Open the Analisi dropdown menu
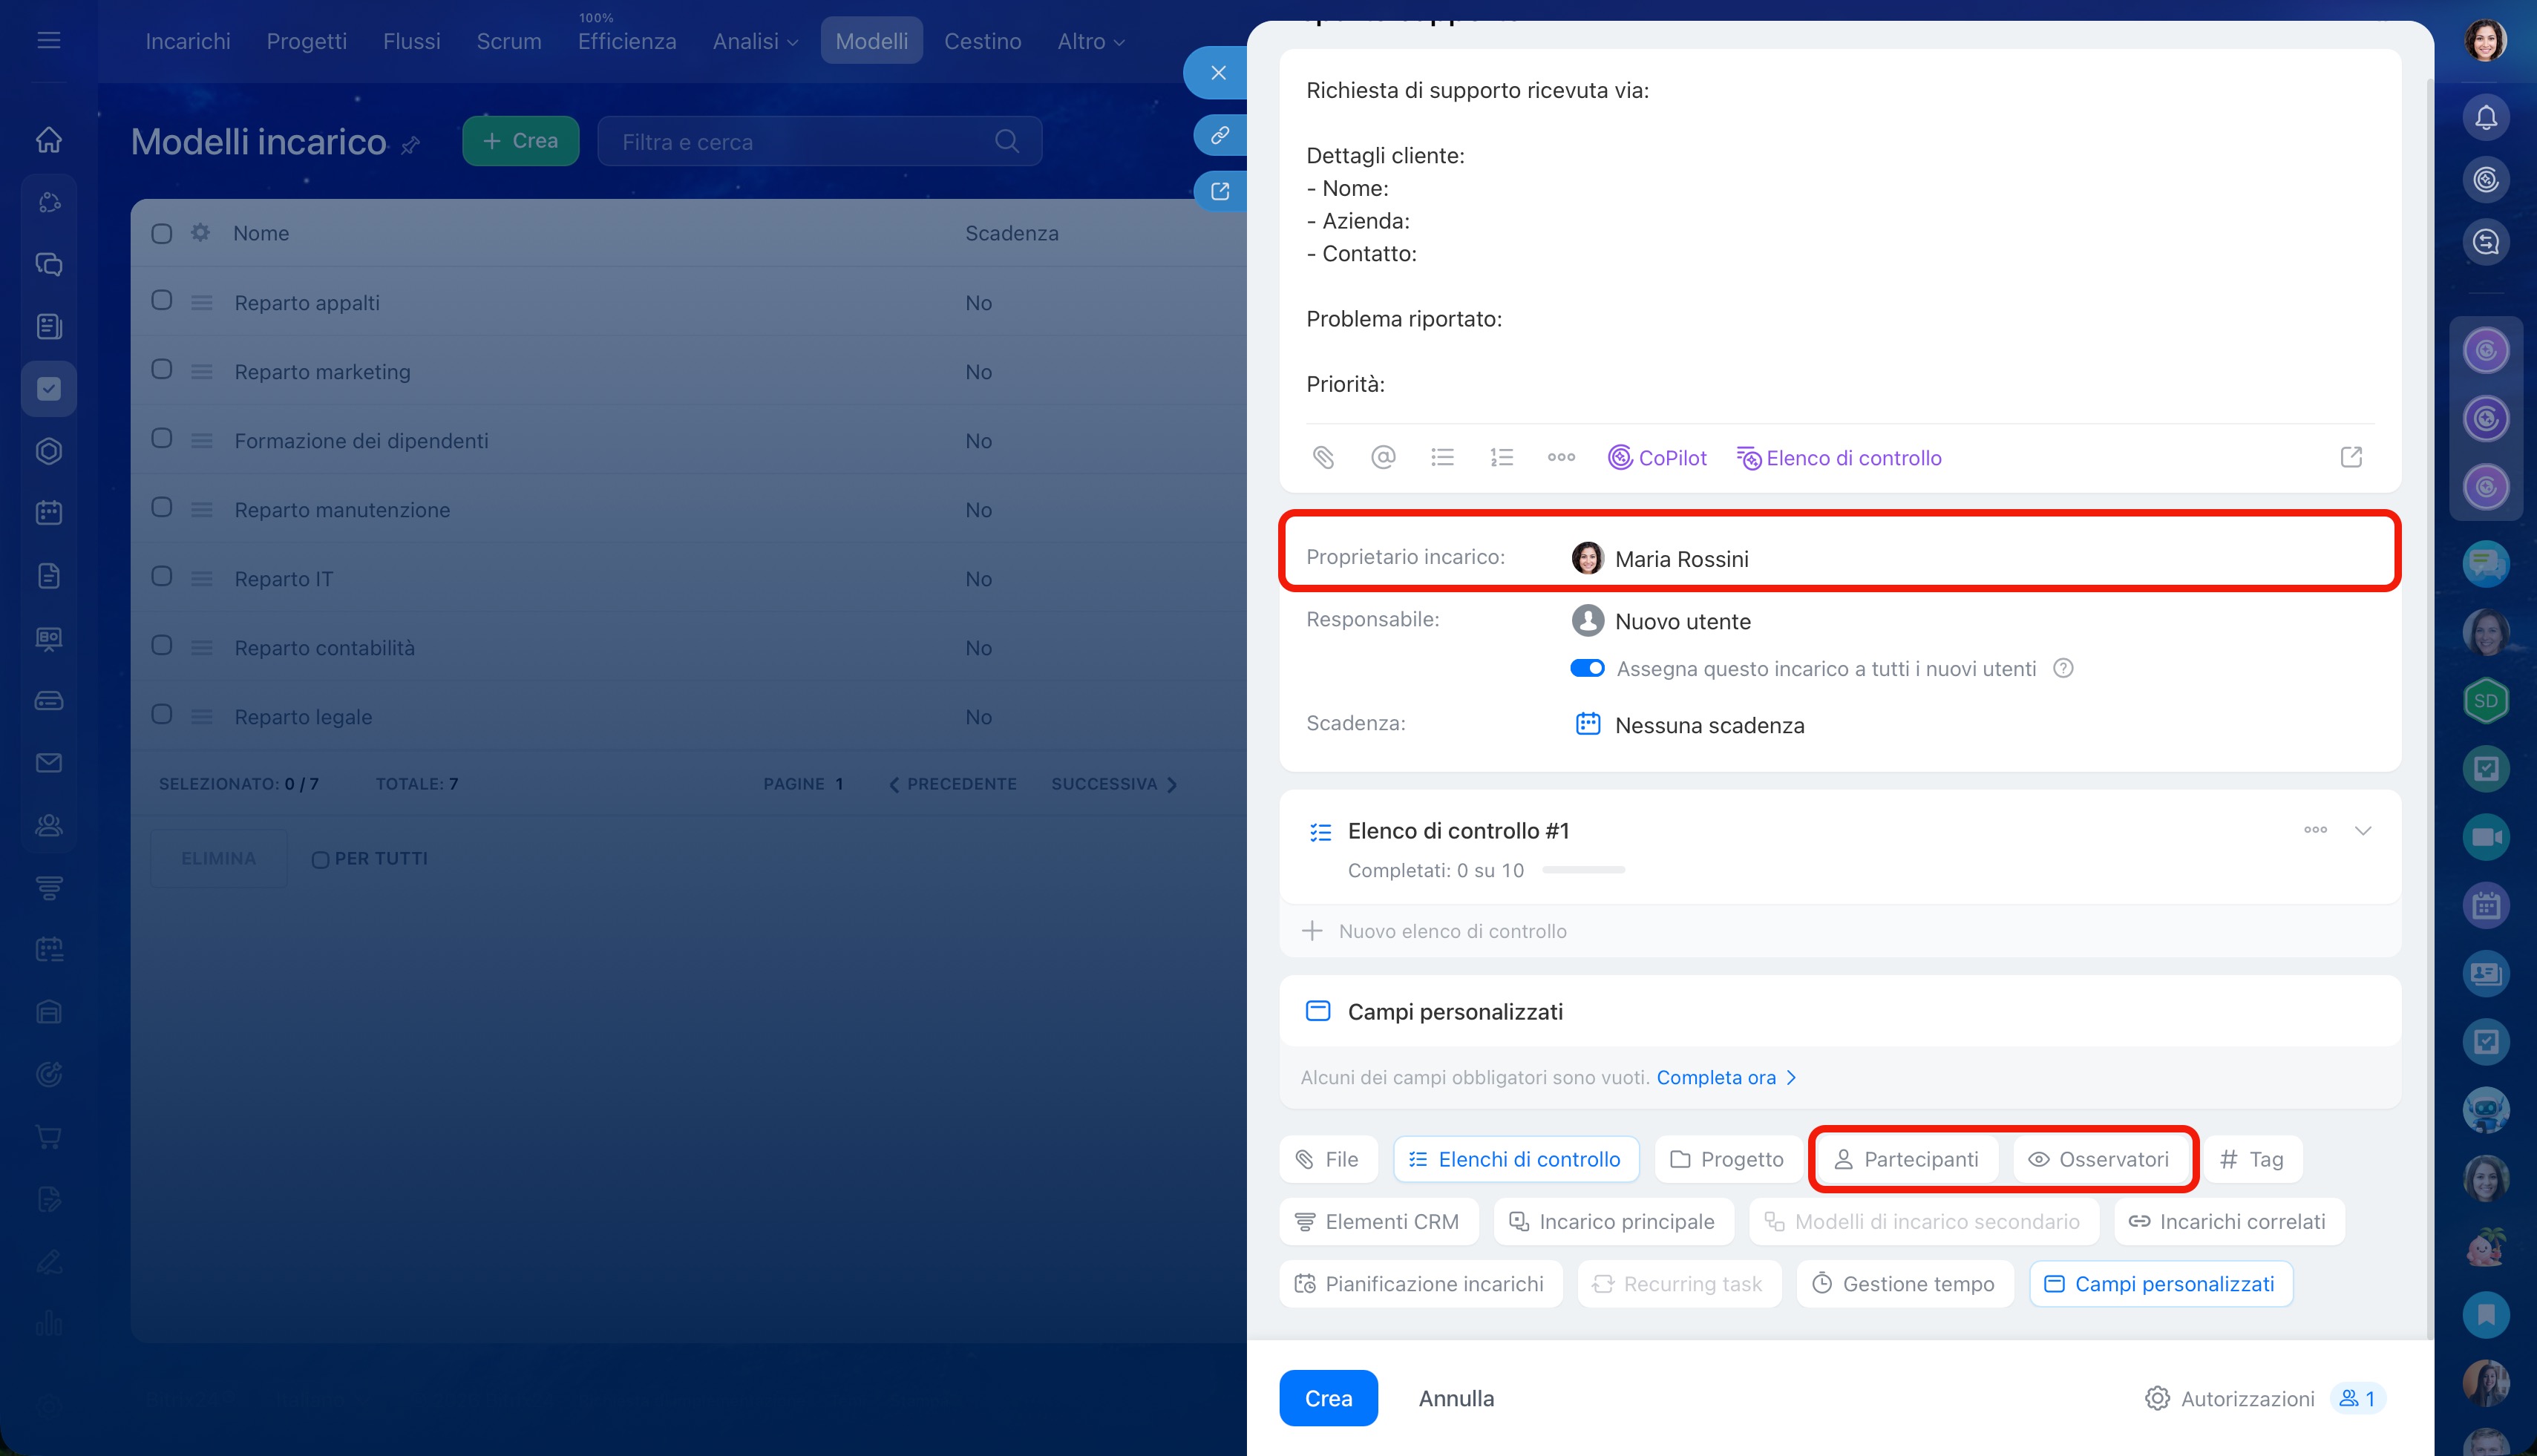This screenshot has width=2537, height=1456. pos(755,41)
